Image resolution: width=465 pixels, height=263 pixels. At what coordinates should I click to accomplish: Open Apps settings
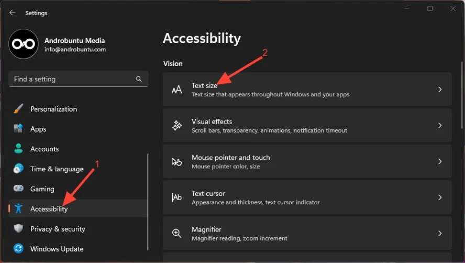[77, 129]
